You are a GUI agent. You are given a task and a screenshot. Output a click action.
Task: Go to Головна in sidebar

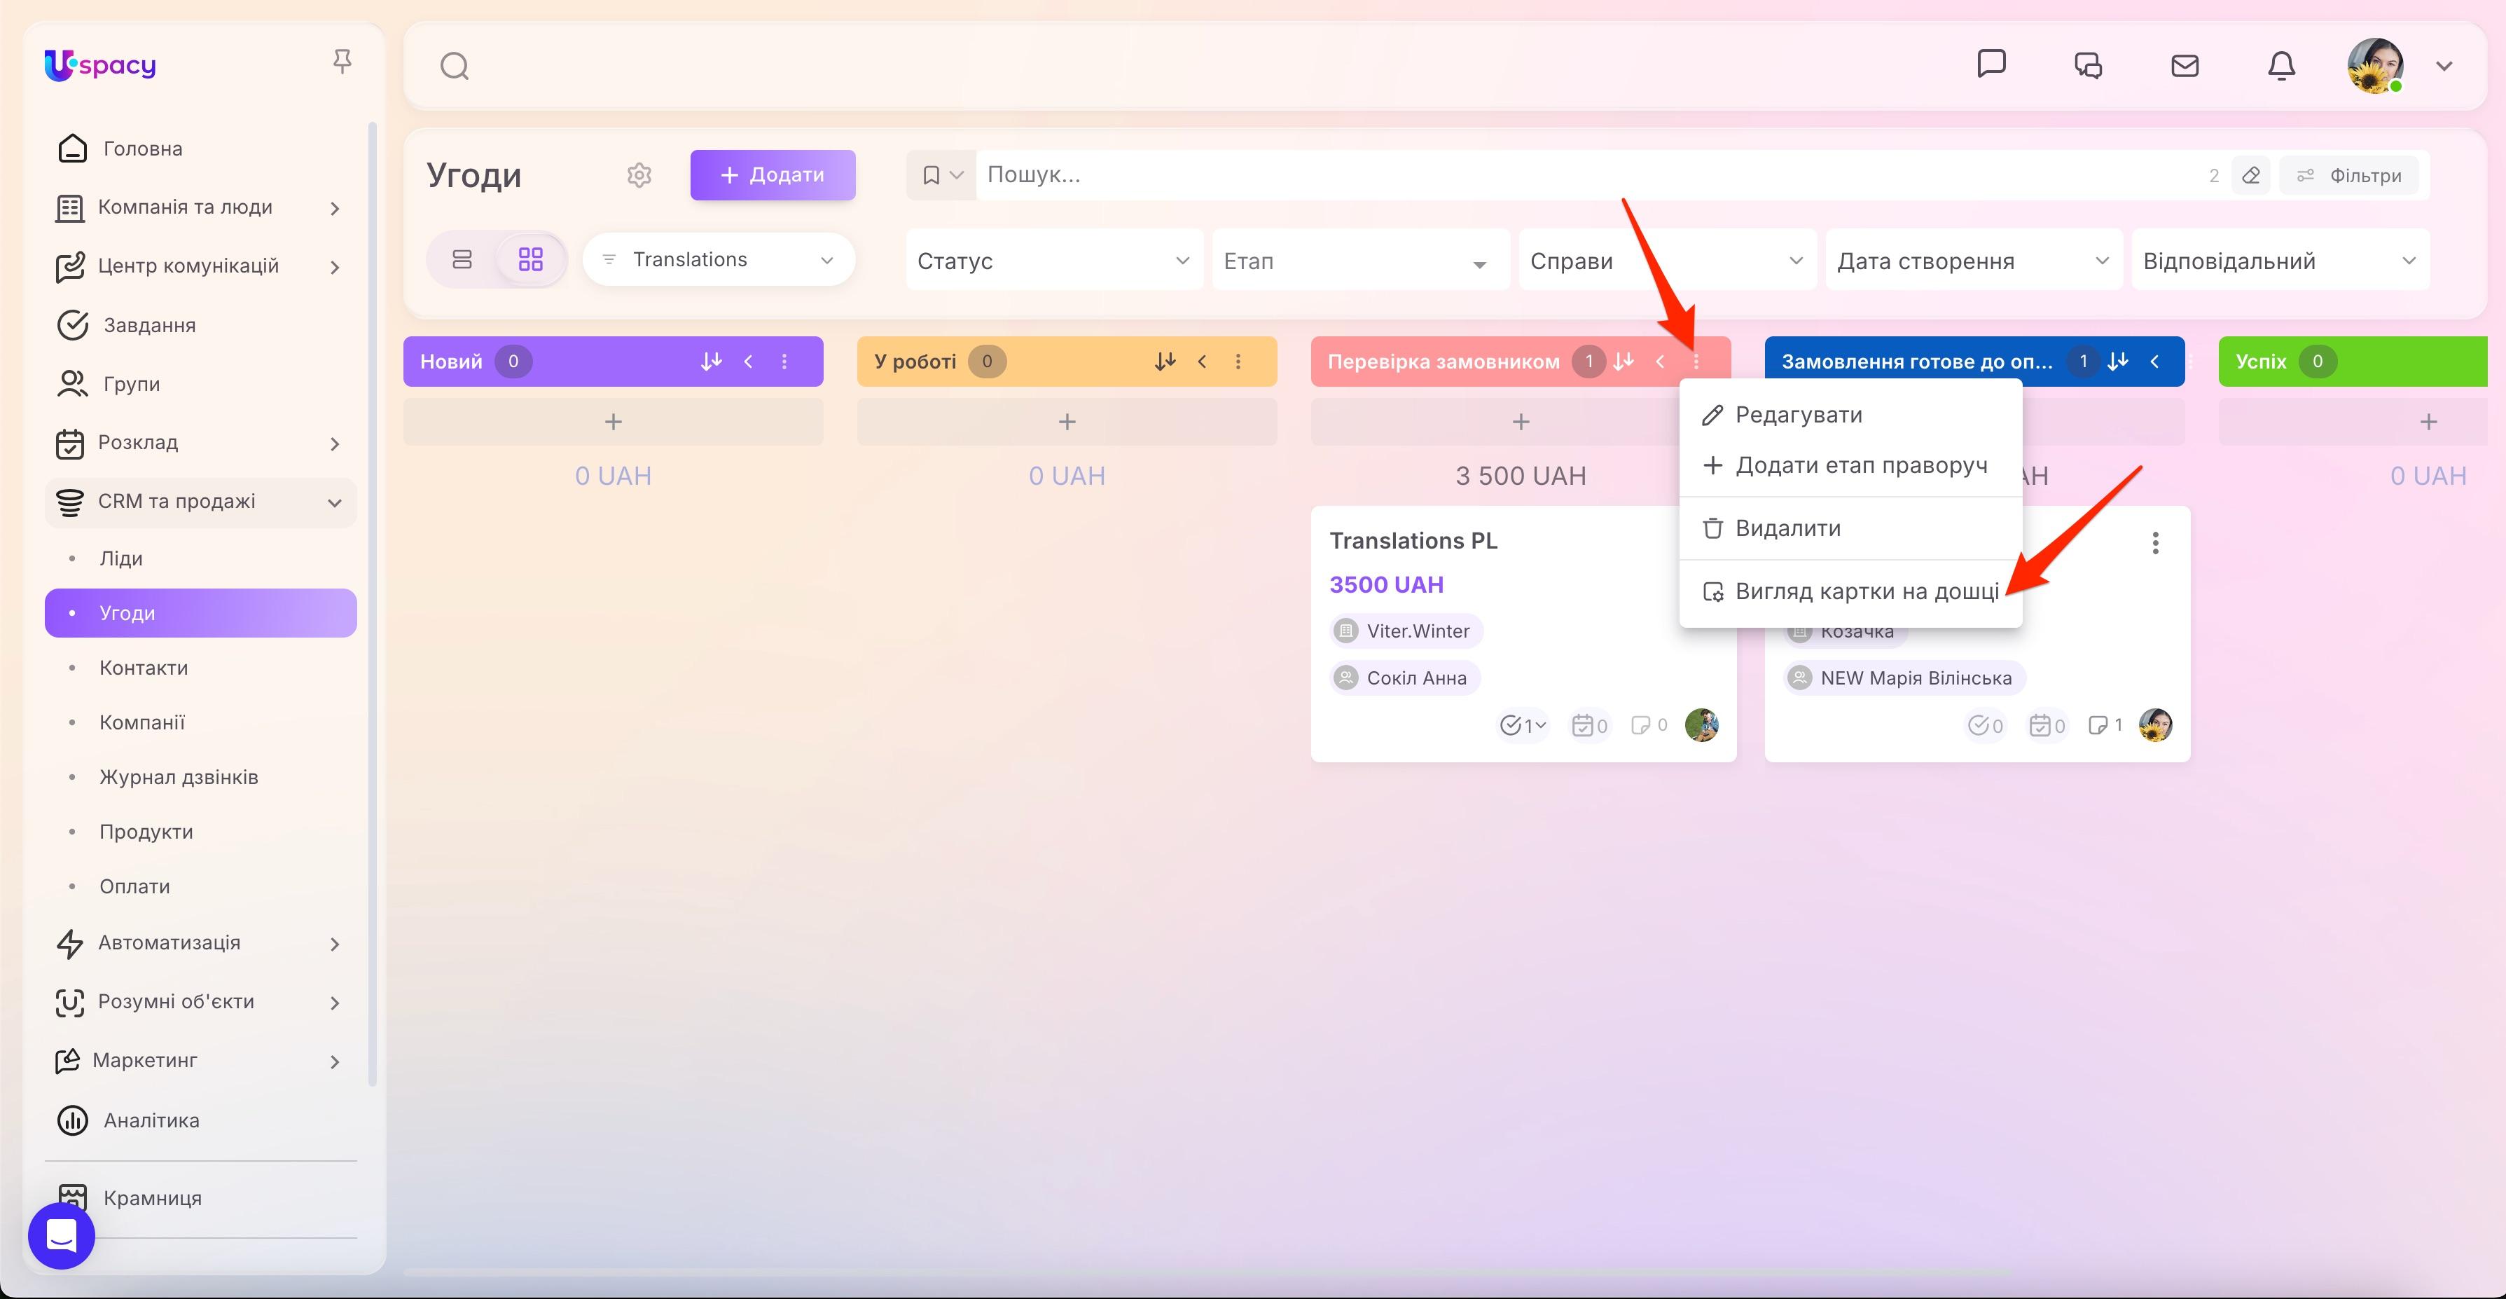[x=143, y=149]
